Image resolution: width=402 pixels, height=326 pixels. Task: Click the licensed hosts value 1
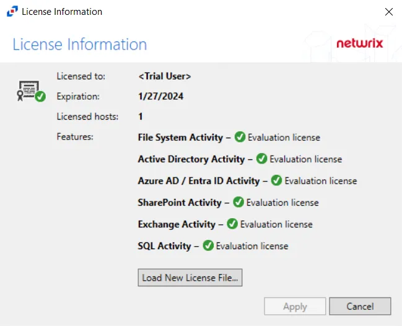pos(141,117)
